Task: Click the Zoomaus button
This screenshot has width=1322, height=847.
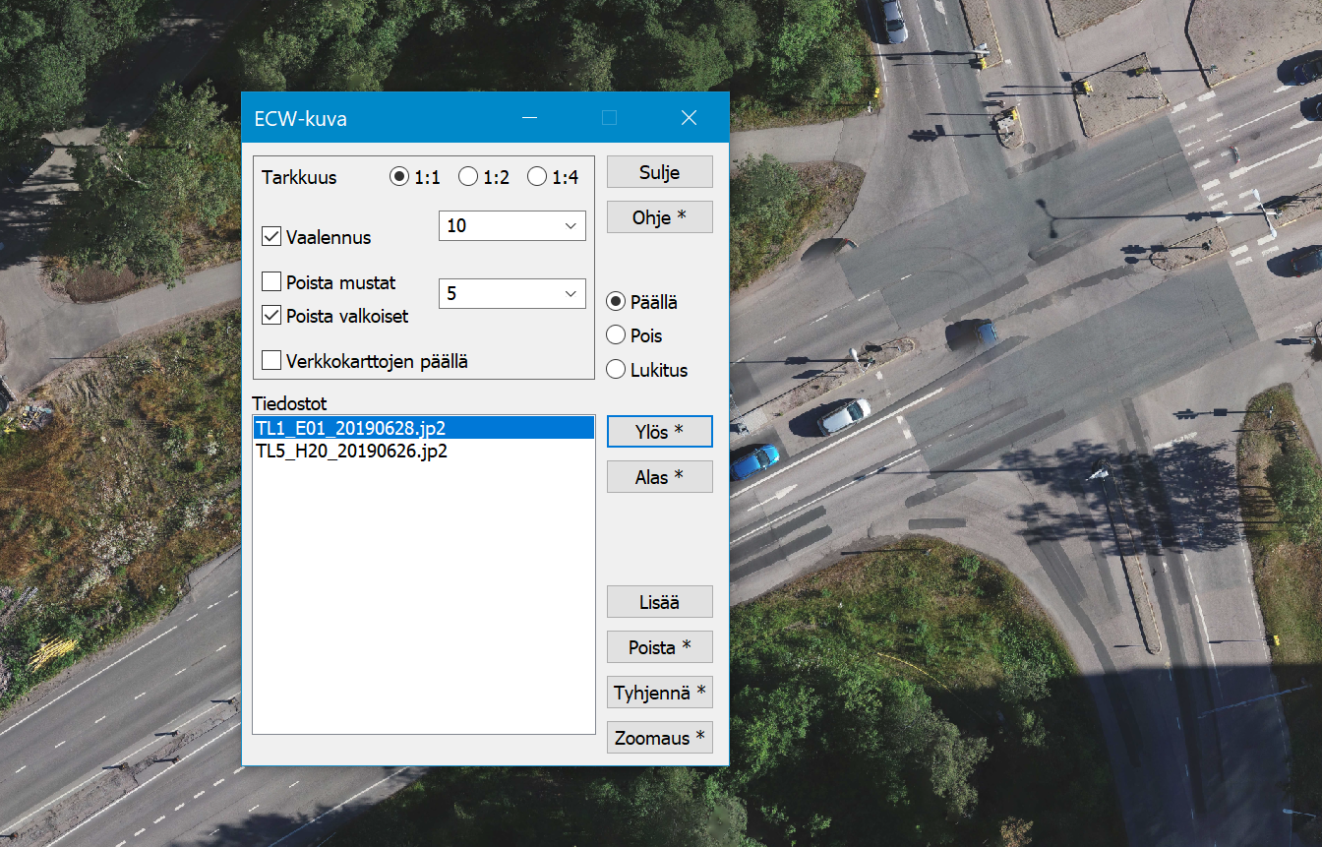Action: click(659, 738)
